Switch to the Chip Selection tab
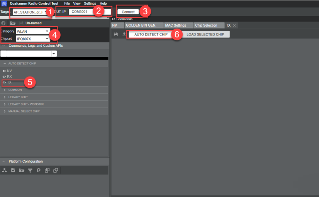 click(x=209, y=25)
